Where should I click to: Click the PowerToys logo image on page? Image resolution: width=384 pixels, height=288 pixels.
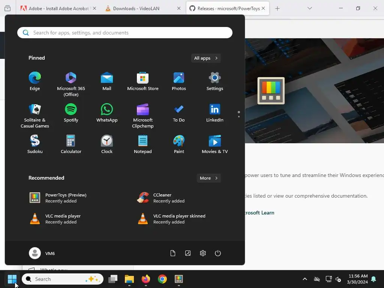[271, 91]
